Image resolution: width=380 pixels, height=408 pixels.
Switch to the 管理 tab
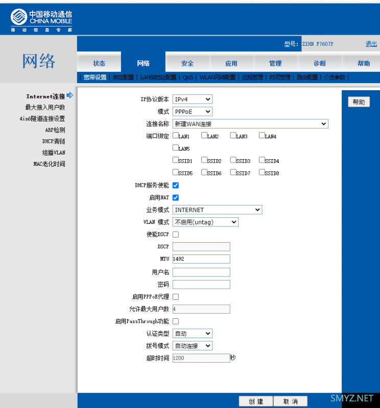click(275, 63)
